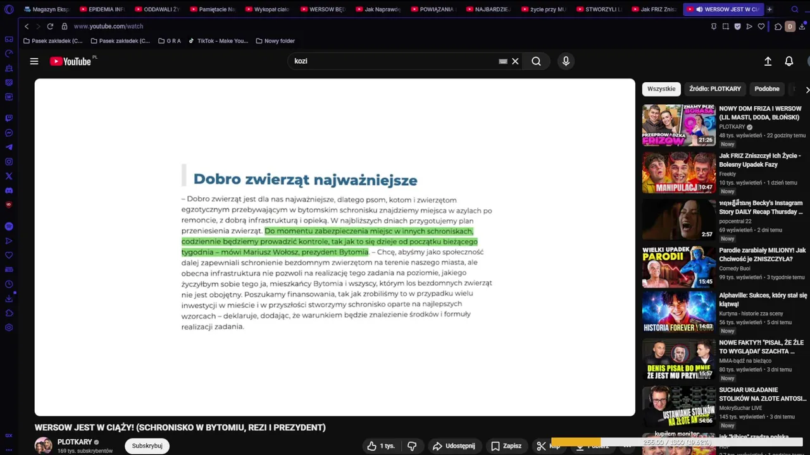810x455 pixels.
Task: Open PLOTKARY channel name link
Action: point(75,442)
